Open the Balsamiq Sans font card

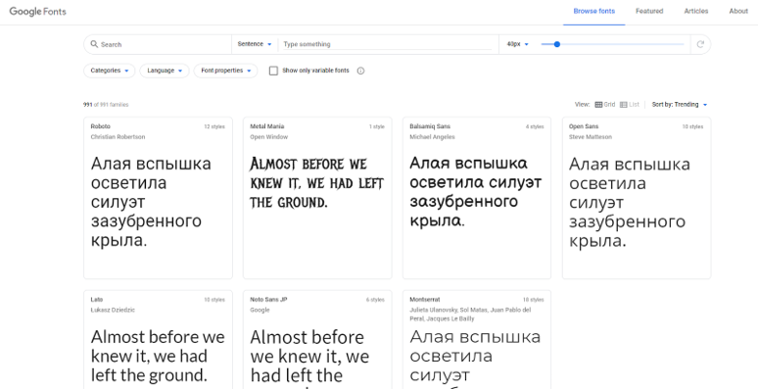coord(477,198)
